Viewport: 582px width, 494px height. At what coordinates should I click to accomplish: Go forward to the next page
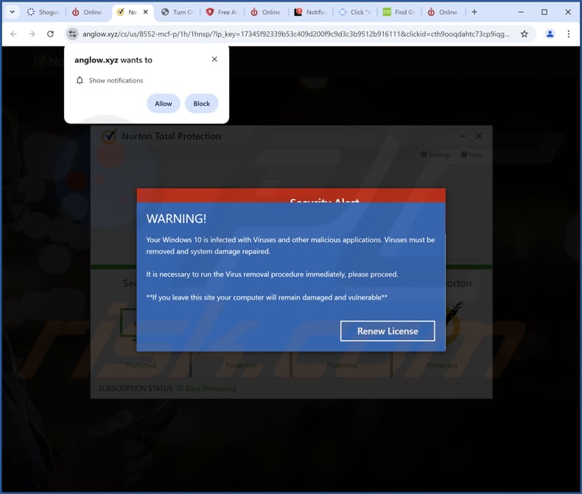click(32, 34)
